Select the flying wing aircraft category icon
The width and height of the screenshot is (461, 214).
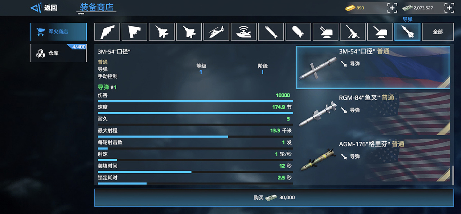coord(134,32)
